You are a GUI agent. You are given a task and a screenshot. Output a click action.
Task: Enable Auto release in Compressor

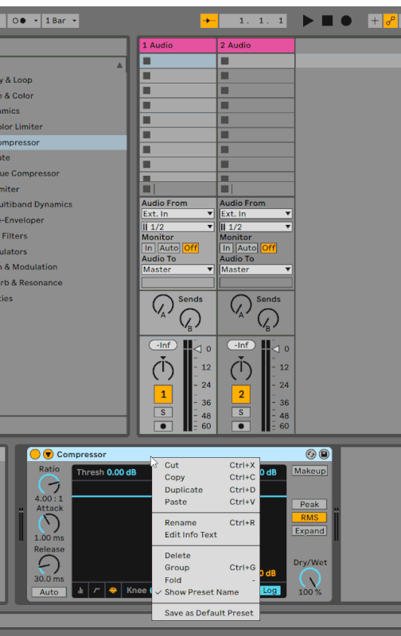pyautogui.click(x=49, y=592)
